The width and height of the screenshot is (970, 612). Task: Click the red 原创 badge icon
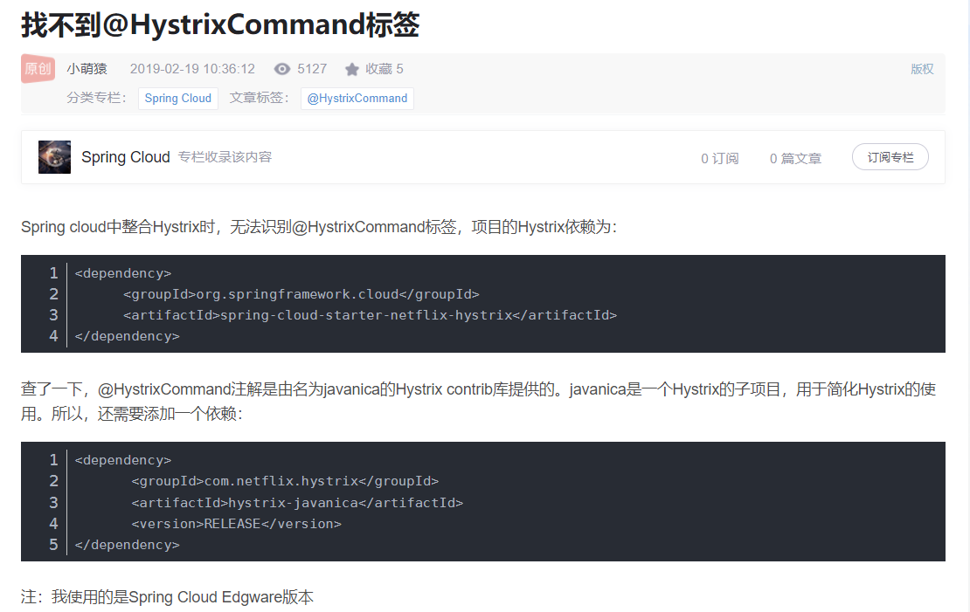tap(38, 69)
